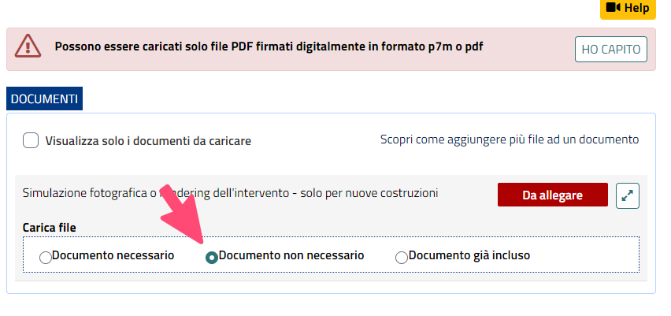
Task: Enable Visualizza solo i documenti da caricare checkbox
Action: 31,140
